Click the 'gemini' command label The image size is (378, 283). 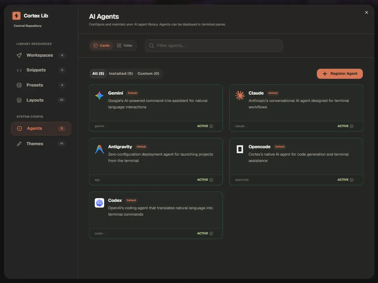[x=99, y=126]
